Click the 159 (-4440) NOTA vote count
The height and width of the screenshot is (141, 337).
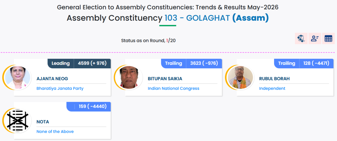93,106
